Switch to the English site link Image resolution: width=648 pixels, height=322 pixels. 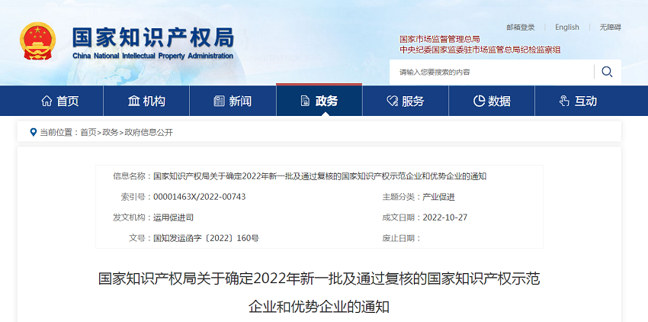click(x=567, y=27)
